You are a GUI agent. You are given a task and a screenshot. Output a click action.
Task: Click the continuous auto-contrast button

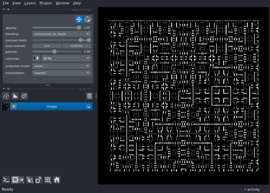(x=76, y=46)
